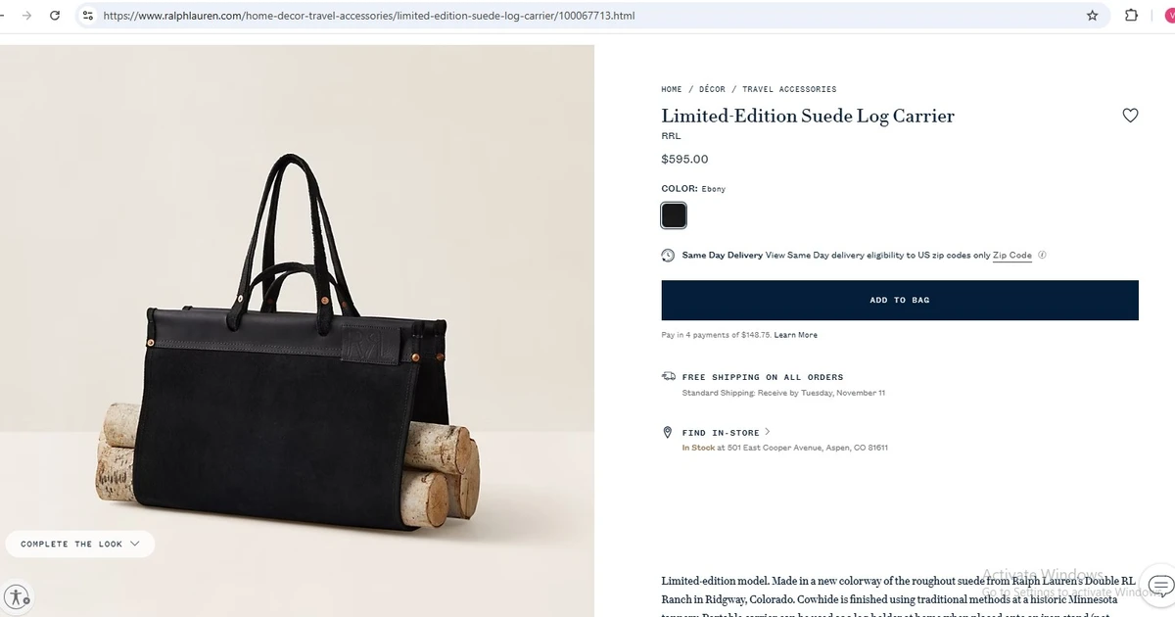The image size is (1175, 617).
Task: Click the URL address bar field
Action: tap(587, 16)
